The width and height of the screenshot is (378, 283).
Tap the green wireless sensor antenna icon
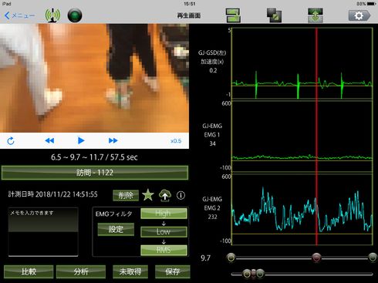pos(52,15)
